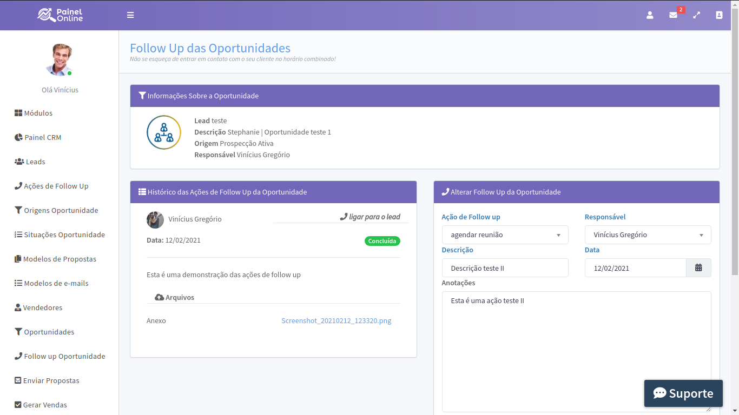Click the cloud upload Arquivos icon
Screen dimensions: 739x415
pyautogui.click(x=159, y=298)
